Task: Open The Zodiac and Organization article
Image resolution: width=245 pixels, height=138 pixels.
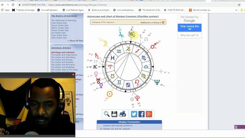Action: [64, 55]
